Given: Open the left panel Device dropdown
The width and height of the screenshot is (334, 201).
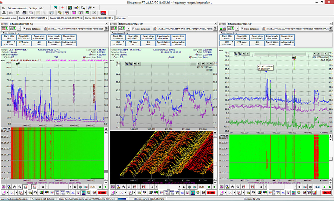Looking at the screenshot, I should pyautogui.click(x=106, y=24).
